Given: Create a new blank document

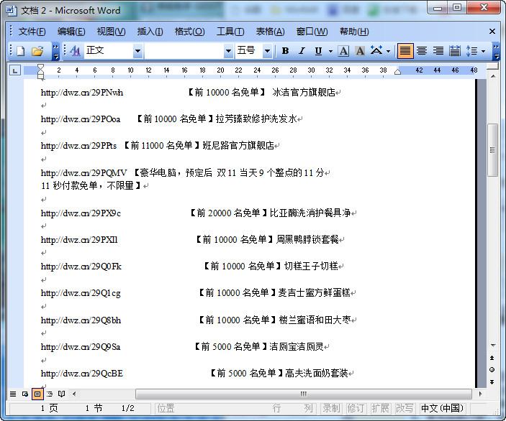Looking at the screenshot, I should pos(21,51).
